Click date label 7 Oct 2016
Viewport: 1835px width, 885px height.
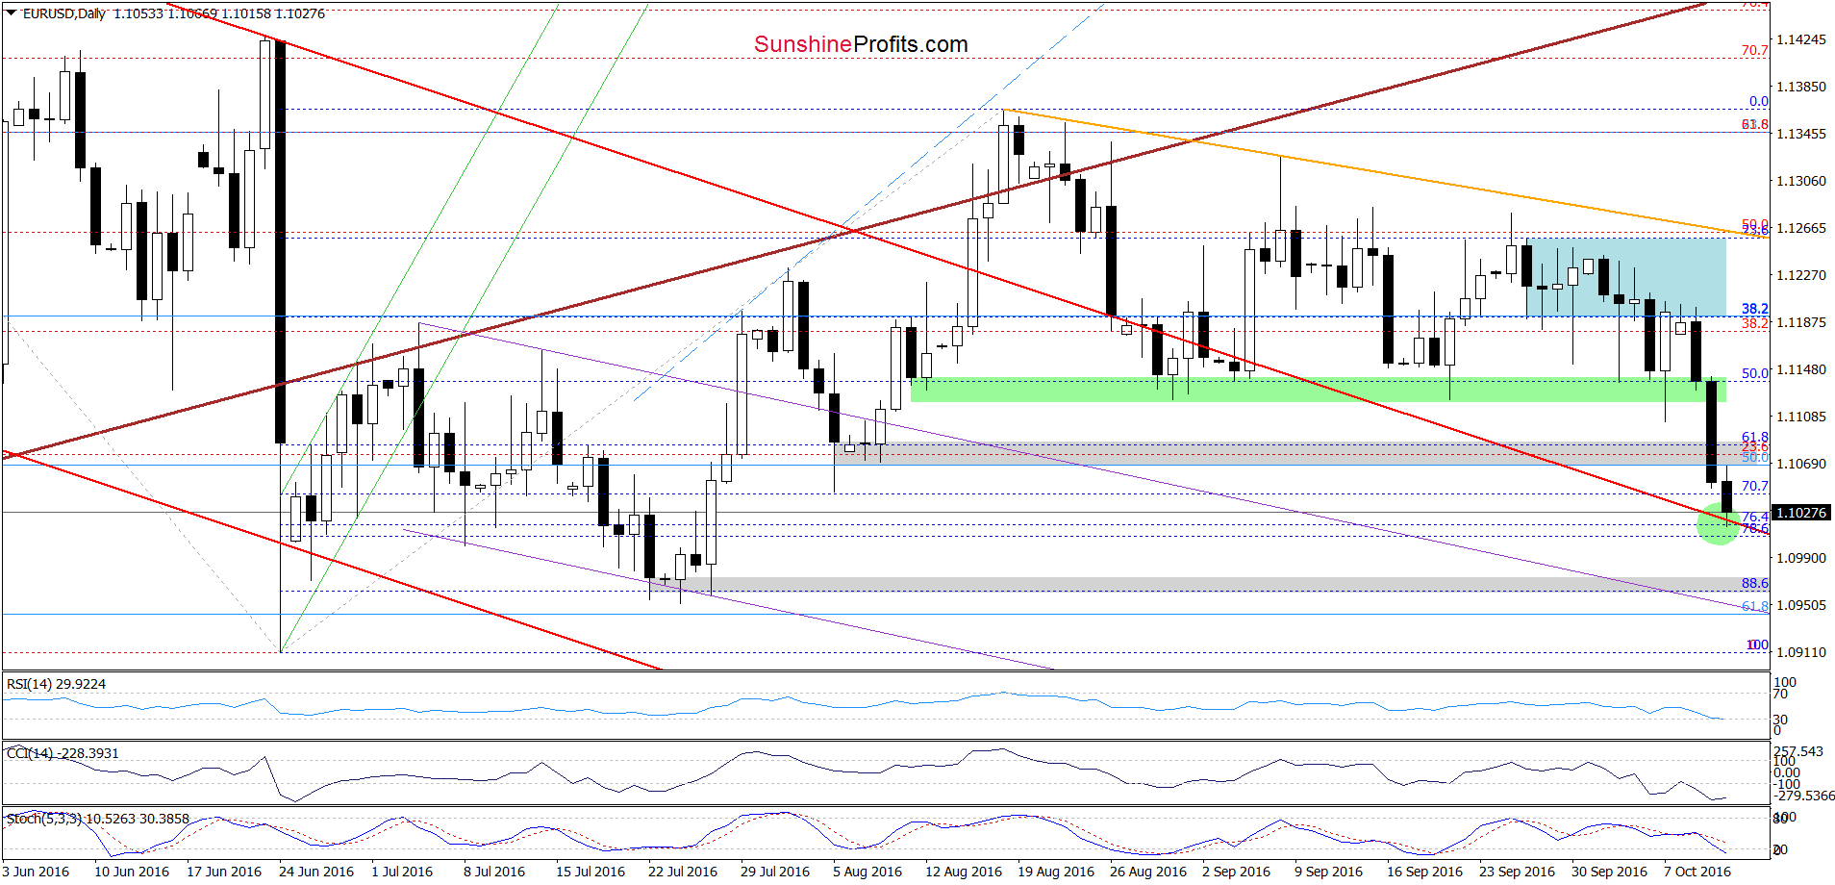pos(1697,872)
